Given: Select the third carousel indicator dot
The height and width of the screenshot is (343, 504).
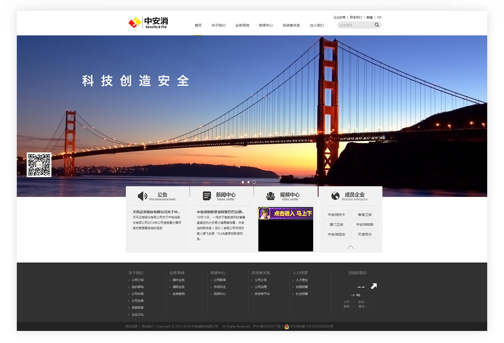Looking at the screenshot, I should (x=254, y=182).
